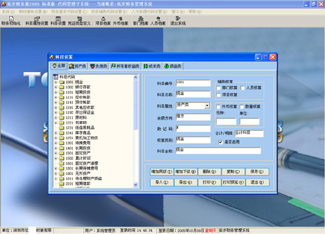Click the tree scrollbar down arrow
The width and height of the screenshot is (325, 234).
point(136,185)
